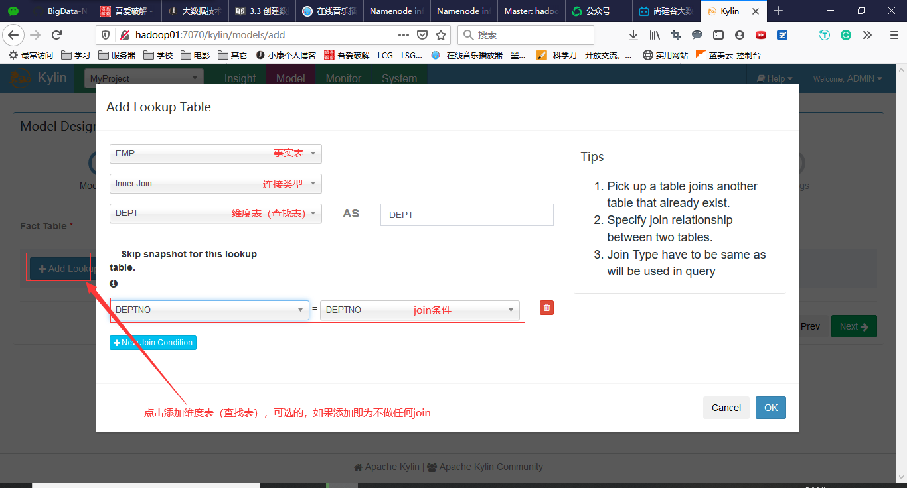Click the red trash icon to delete join condition
Screen dimensions: 907x488
tap(546, 308)
